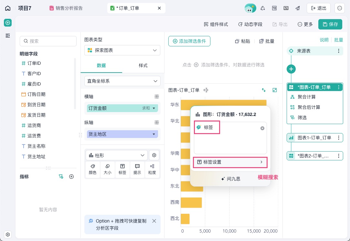Add a new metric with 指标 plus icon

[71, 177]
